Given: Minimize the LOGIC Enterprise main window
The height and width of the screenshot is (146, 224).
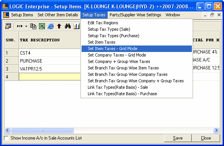Looking at the screenshot, I should tap(200, 6).
